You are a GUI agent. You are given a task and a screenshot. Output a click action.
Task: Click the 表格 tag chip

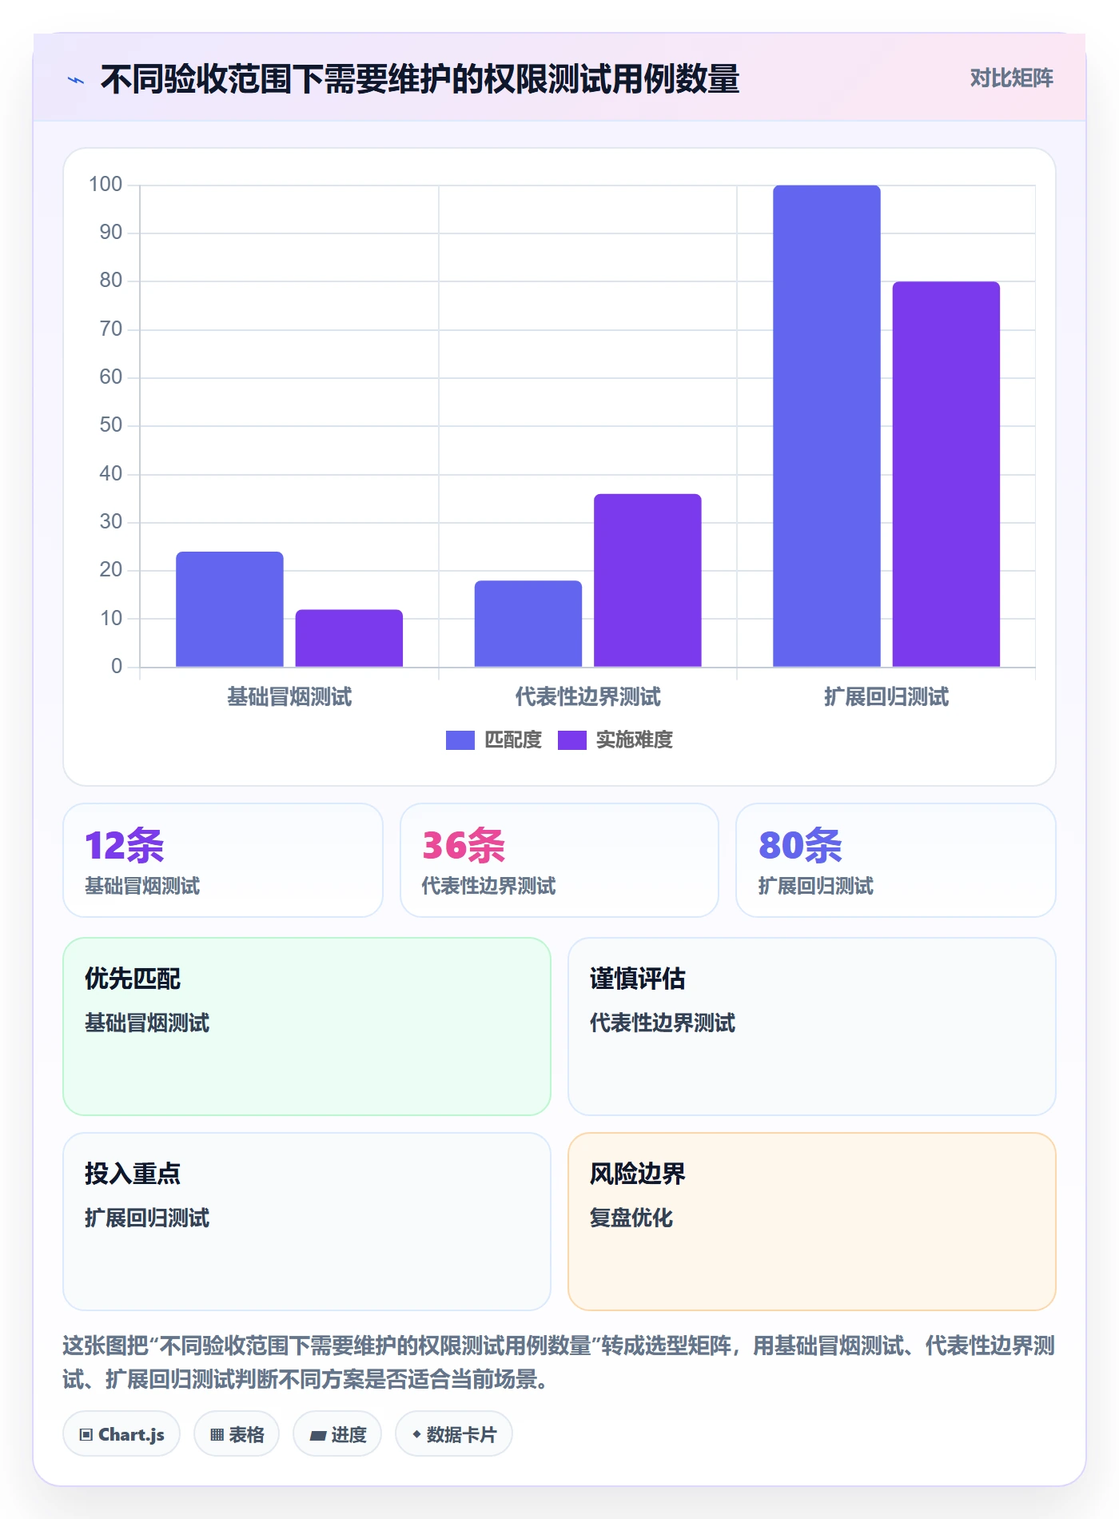coord(237,1434)
